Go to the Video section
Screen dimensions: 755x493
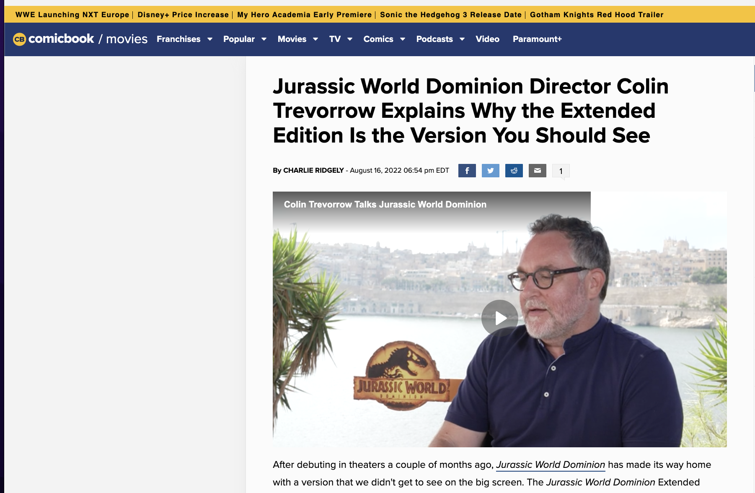[x=487, y=39]
